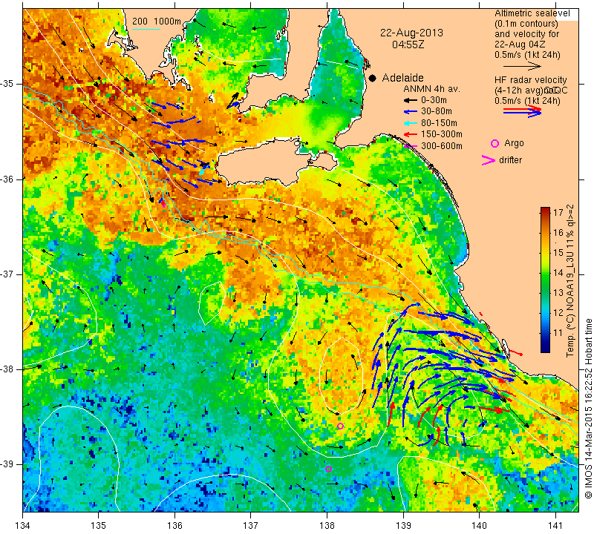This screenshot has height=534, width=594.
Task: Click the magenta 300-600m legend arrow
Action: coord(411,145)
